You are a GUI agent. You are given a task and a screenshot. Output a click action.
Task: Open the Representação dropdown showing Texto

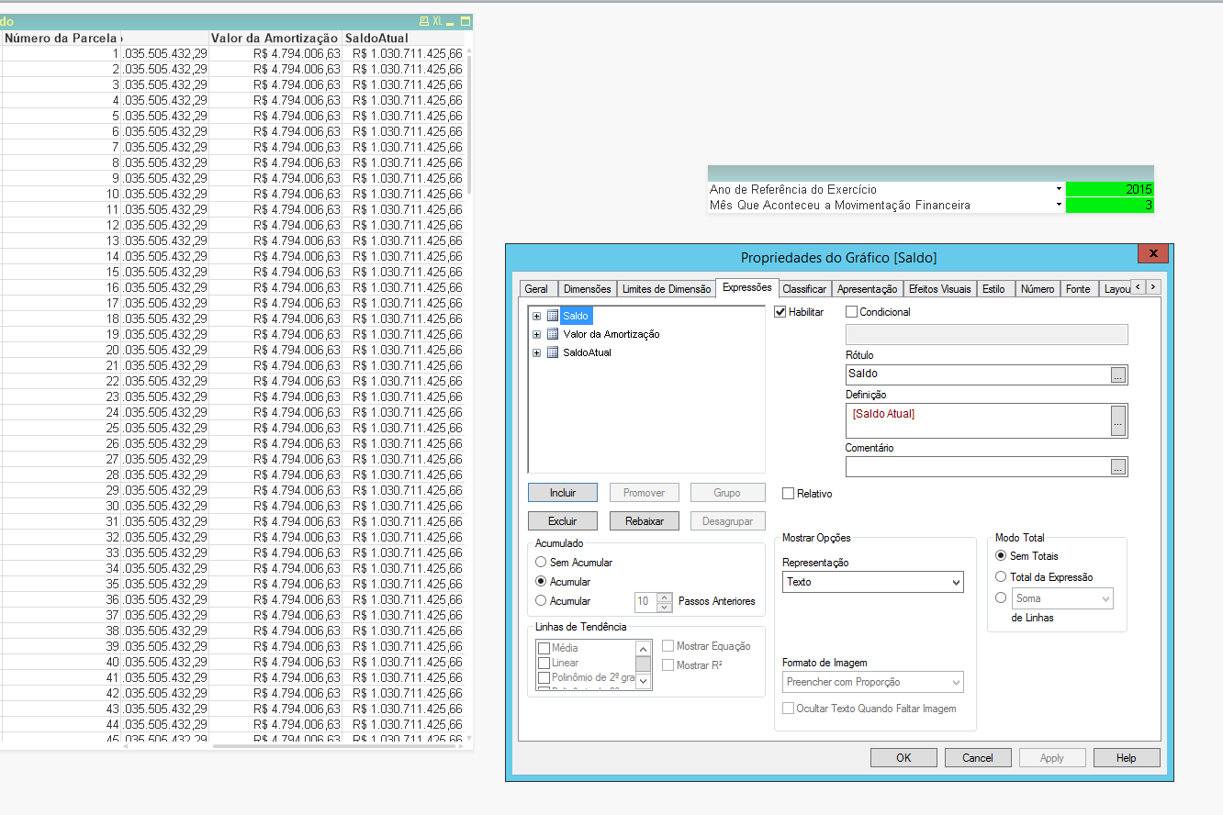[873, 582]
